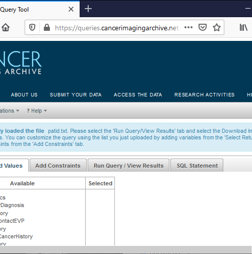Open the Run Query / View Results tab
The width and height of the screenshot is (252, 254).
(x=129, y=166)
